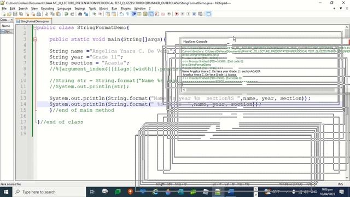Image resolution: width=350 pixels, height=197 pixels.
Task: Click the Synchronize Horizontal Scrolling icon
Action: 114,14
